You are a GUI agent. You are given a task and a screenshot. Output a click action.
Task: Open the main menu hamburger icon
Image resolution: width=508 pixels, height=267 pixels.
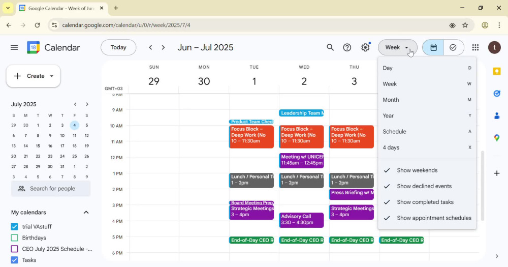[14, 48]
